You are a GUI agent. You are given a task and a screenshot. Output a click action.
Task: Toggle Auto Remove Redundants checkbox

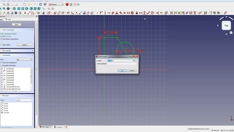pos(1,39)
